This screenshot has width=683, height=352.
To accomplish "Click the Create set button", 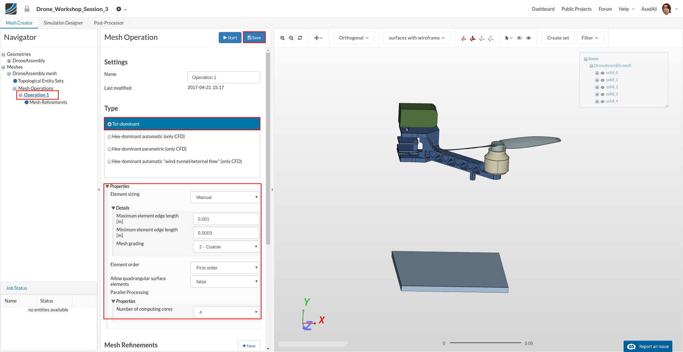I will (558, 38).
